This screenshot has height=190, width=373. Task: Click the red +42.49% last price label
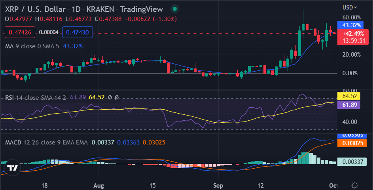(353, 33)
